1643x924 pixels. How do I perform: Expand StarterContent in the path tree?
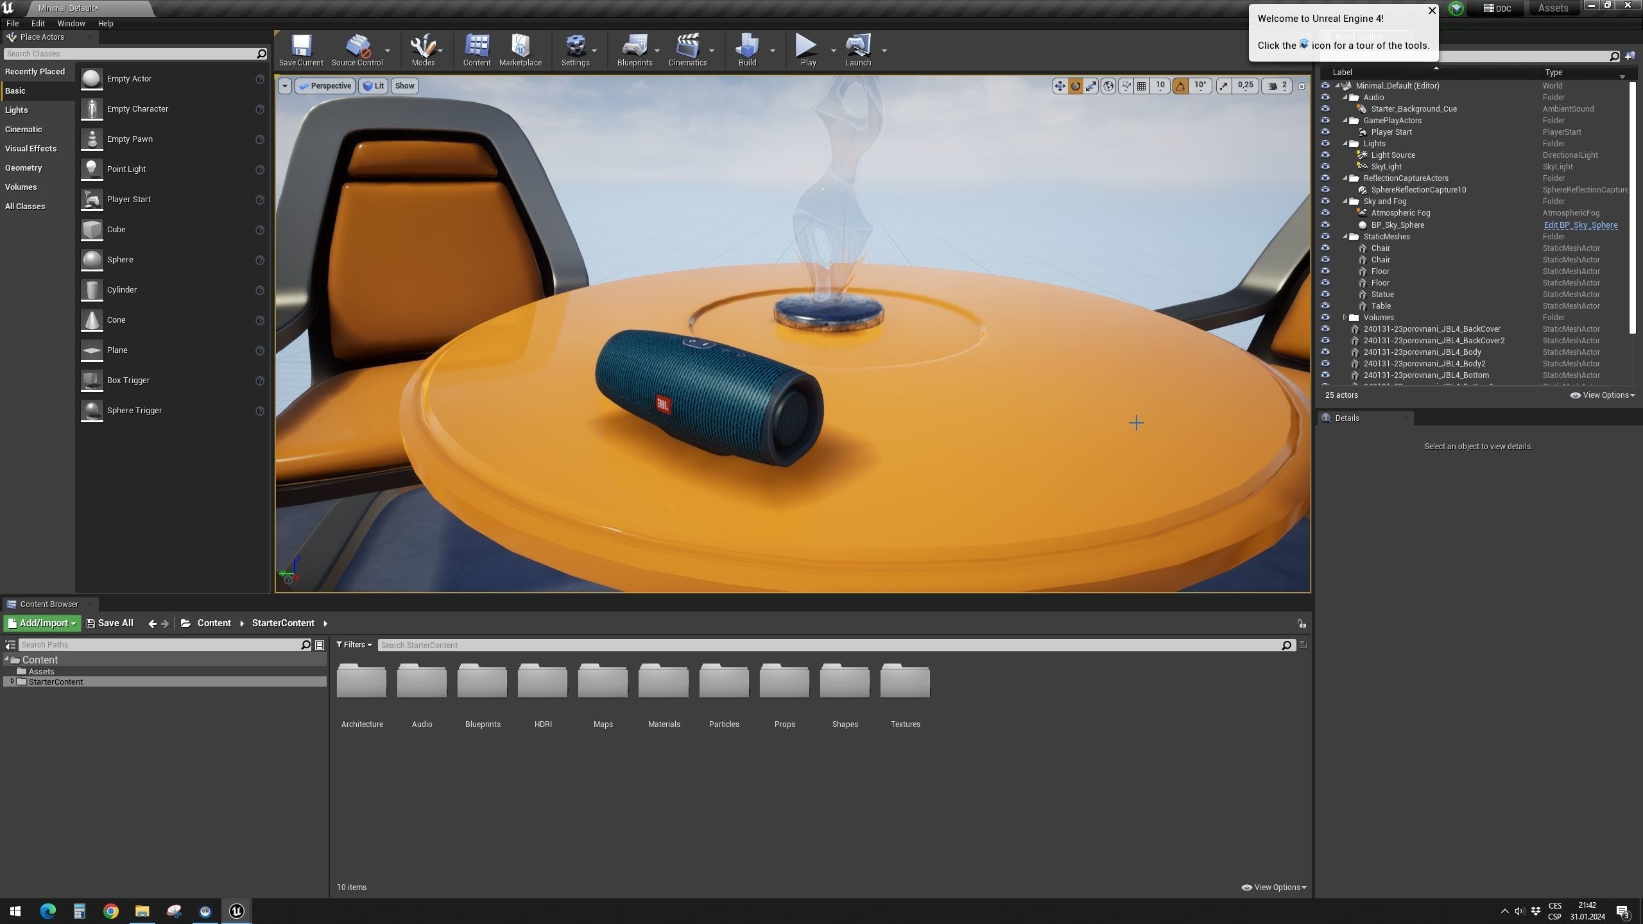pyautogui.click(x=12, y=681)
